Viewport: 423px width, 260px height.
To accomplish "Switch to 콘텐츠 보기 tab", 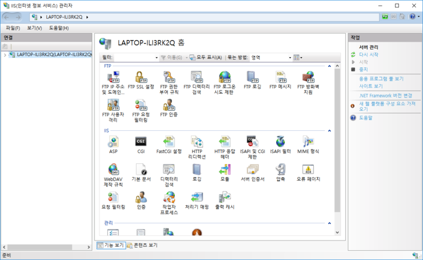I will pyautogui.click(x=142, y=245).
